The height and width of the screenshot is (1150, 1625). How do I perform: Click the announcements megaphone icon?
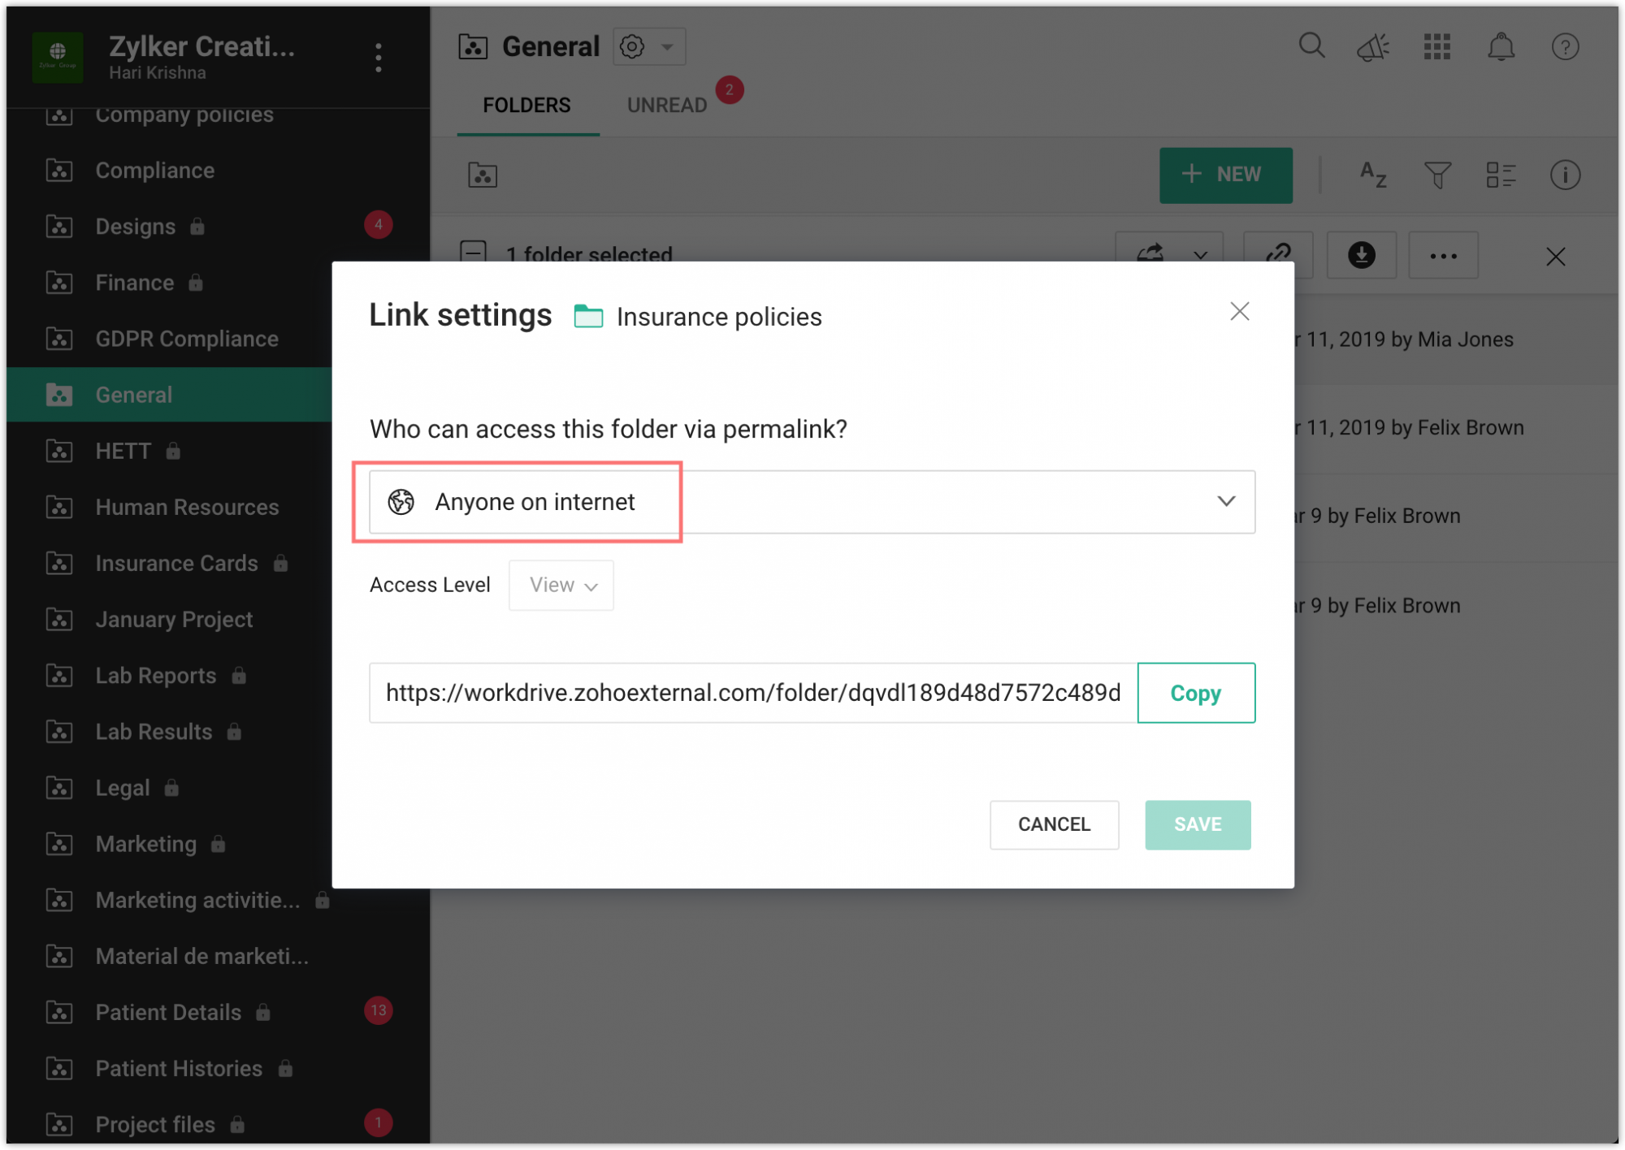(1373, 46)
